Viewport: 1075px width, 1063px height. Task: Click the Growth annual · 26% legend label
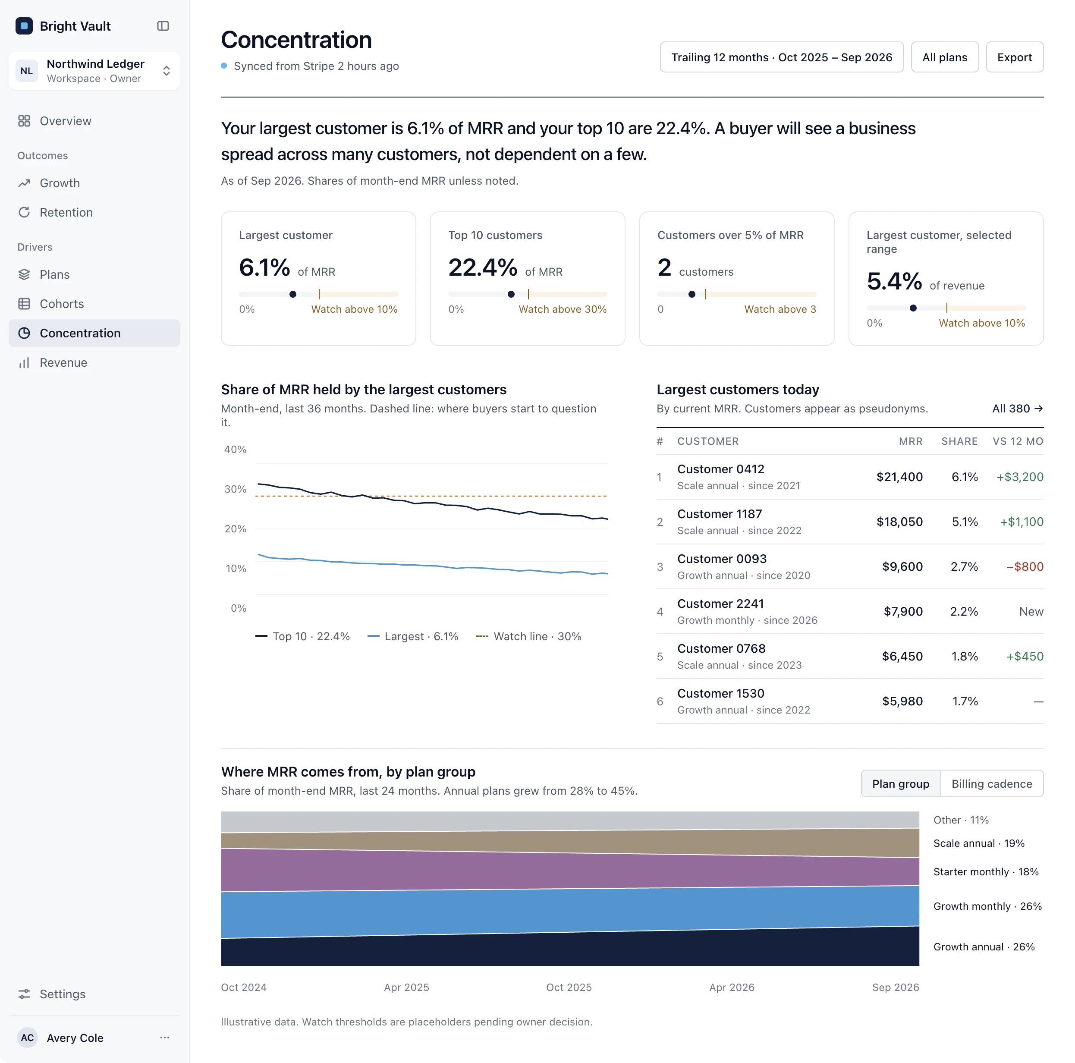point(984,947)
